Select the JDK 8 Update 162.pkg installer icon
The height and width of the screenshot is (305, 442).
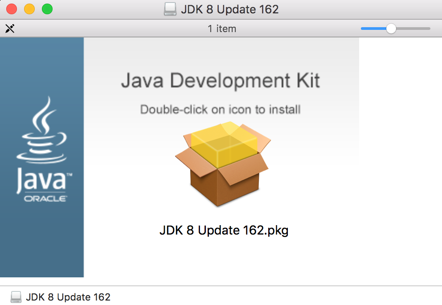pos(223,164)
